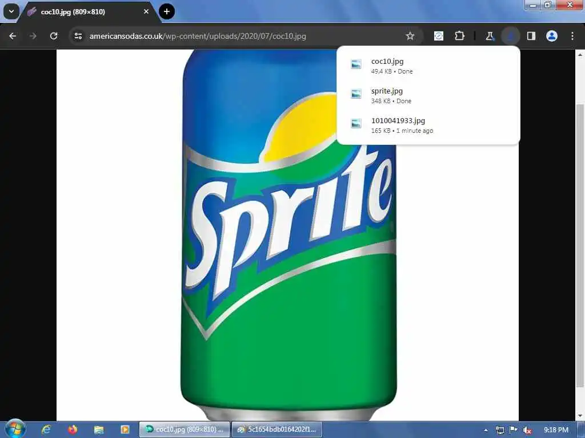Open network status tray icon
Image resolution: width=585 pixels, height=438 pixels.
point(500,430)
